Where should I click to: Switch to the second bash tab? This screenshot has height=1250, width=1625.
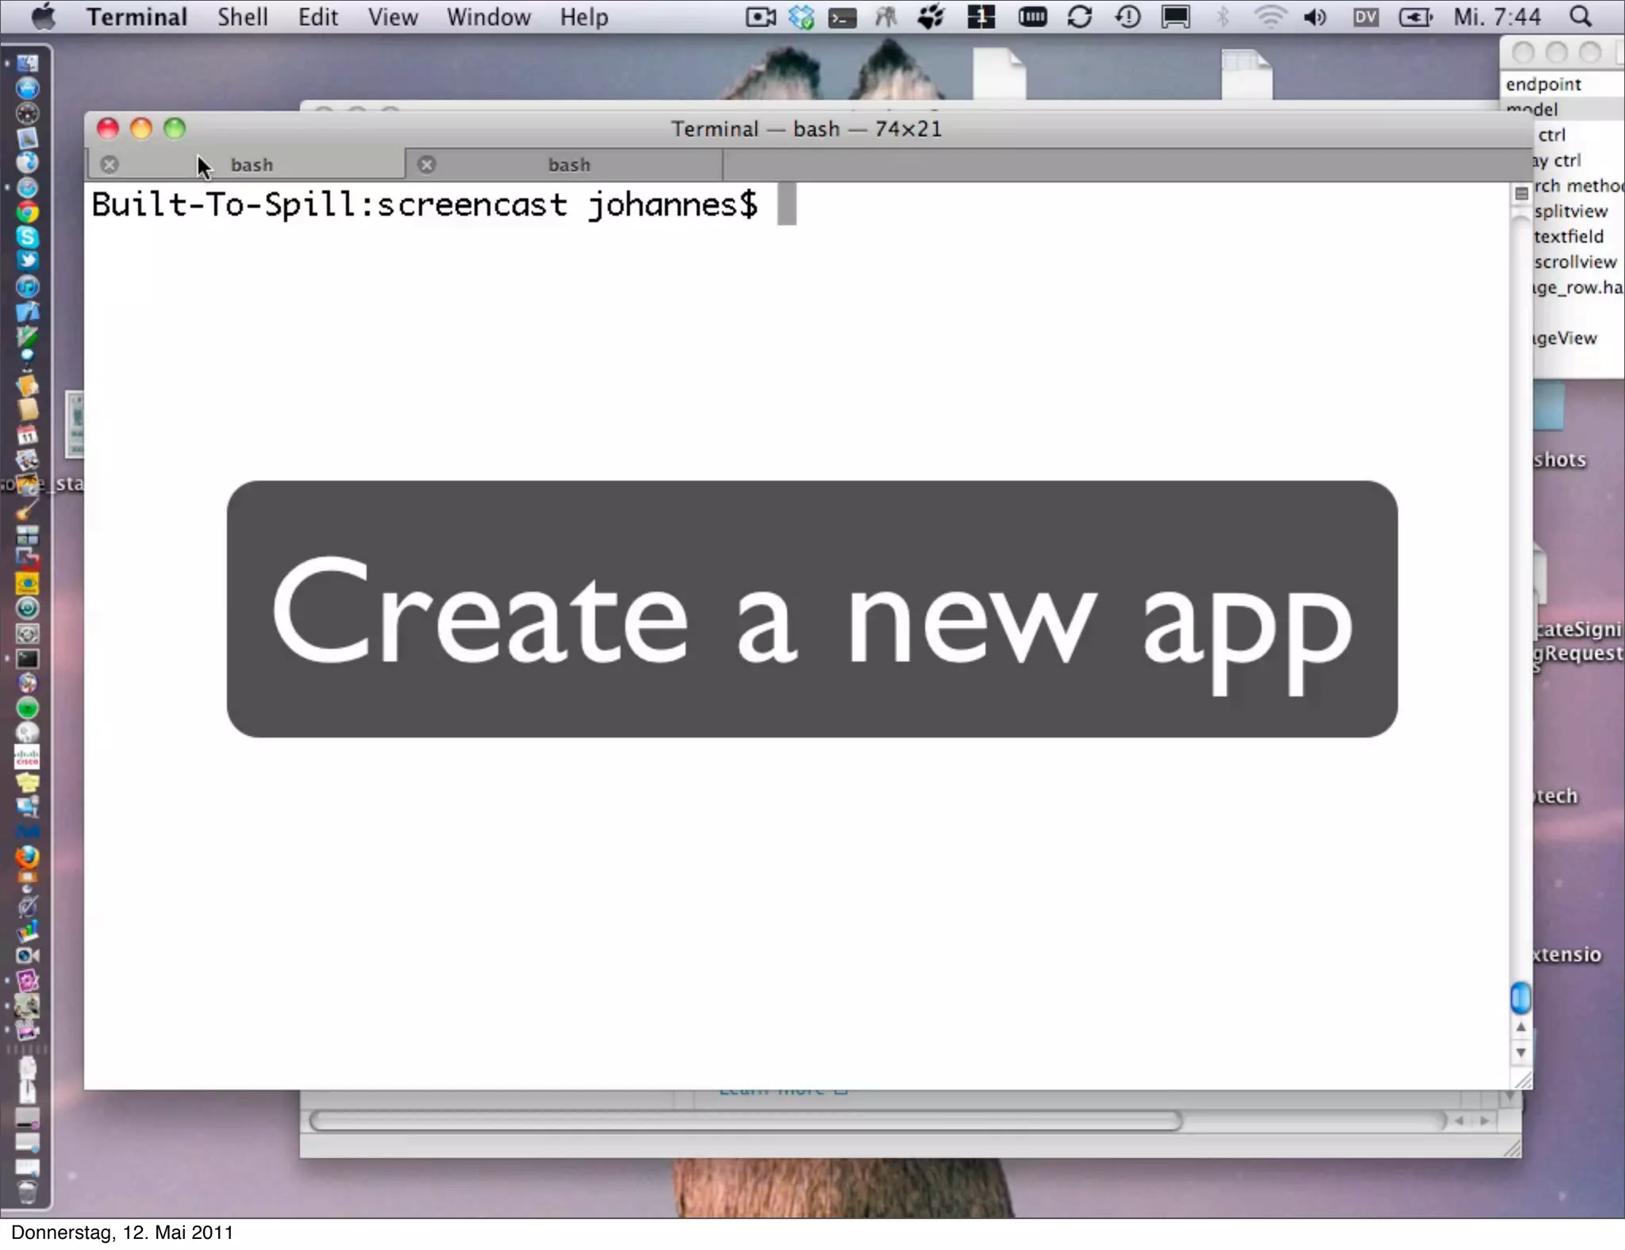pyautogui.click(x=569, y=165)
